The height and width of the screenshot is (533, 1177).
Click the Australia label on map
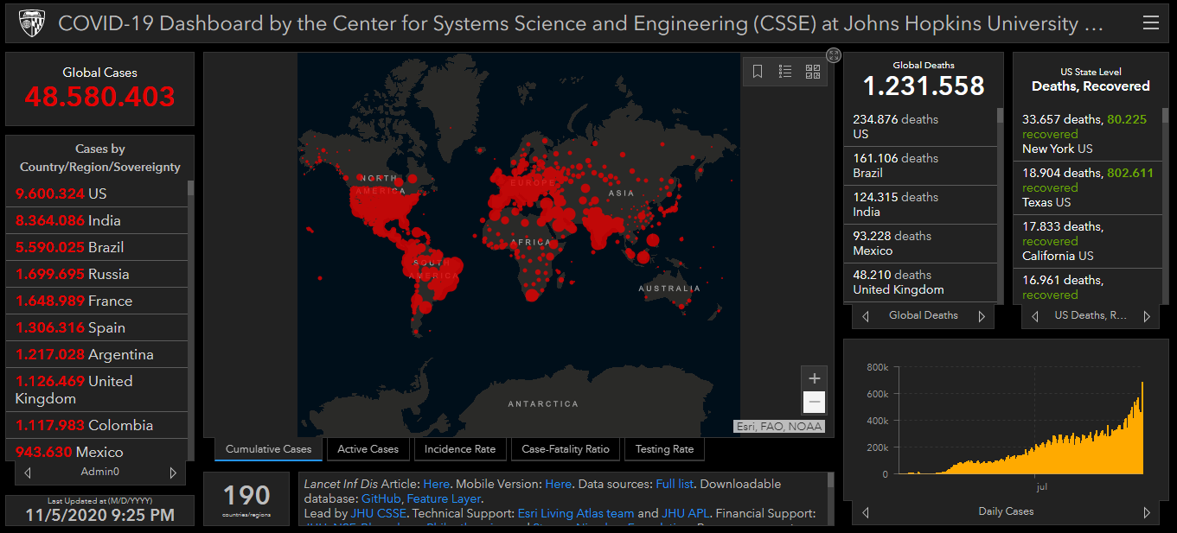[669, 288]
